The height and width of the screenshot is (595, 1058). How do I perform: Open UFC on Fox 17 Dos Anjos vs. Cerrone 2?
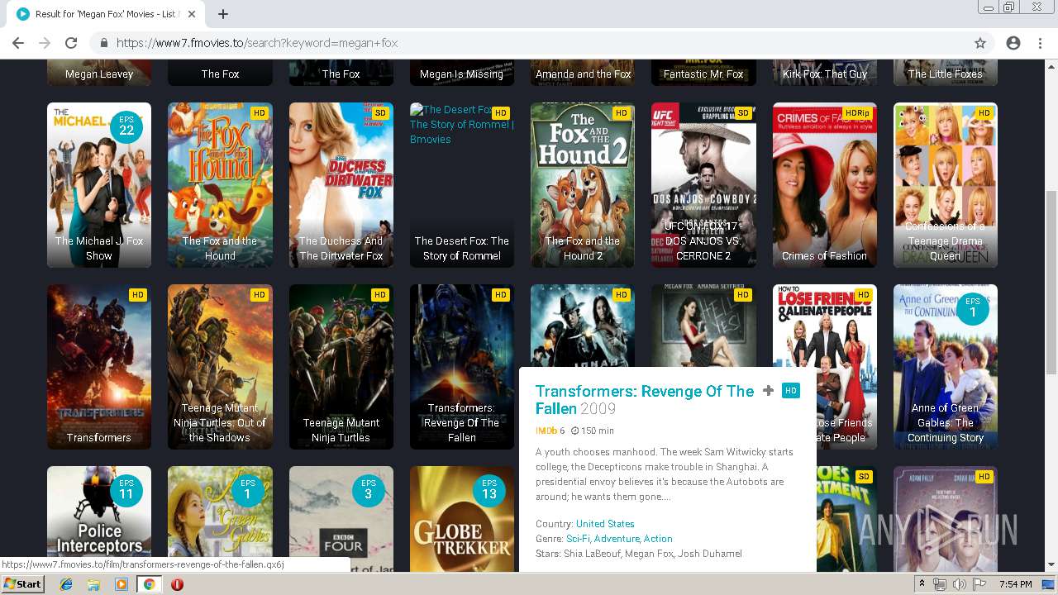click(x=703, y=185)
